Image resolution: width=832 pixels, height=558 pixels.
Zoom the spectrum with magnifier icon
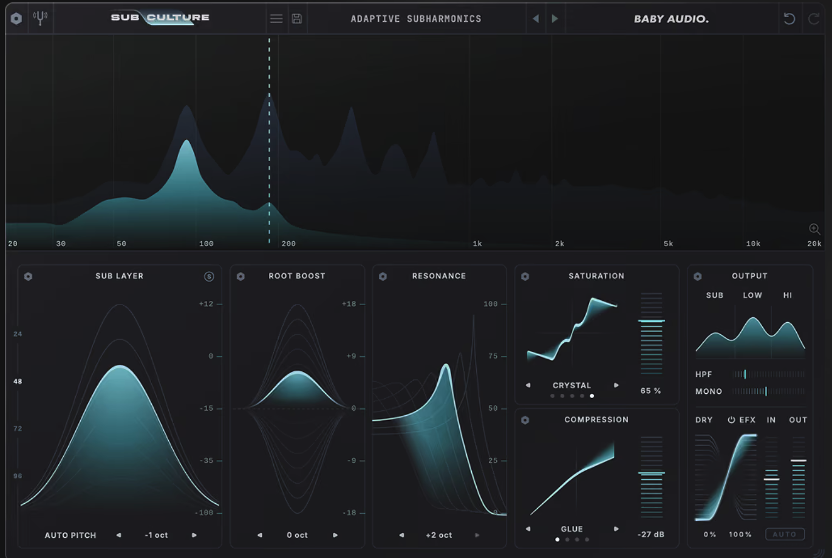(x=814, y=229)
